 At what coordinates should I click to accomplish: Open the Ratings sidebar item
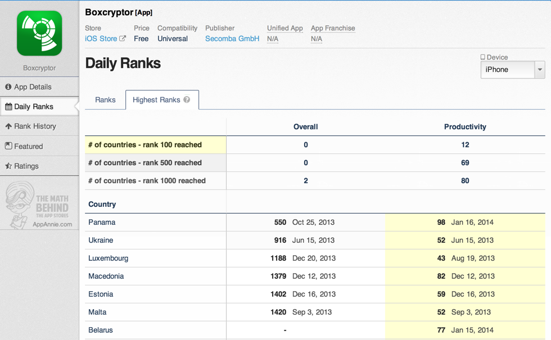[26, 166]
